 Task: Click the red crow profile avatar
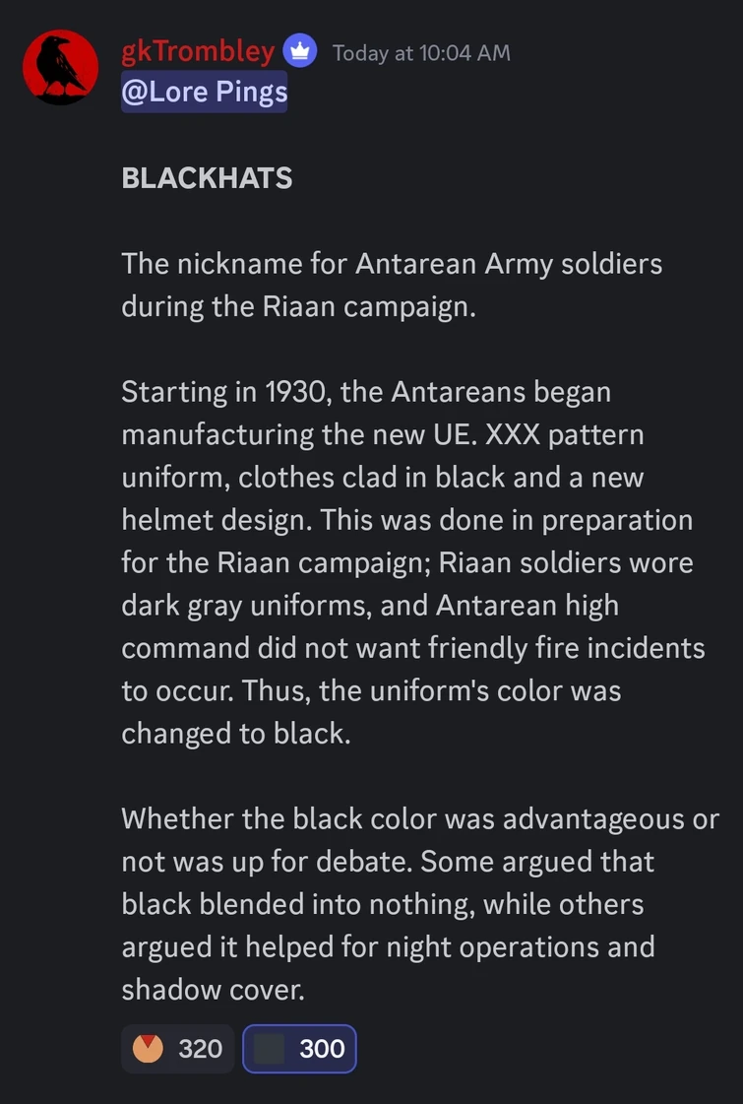click(61, 67)
